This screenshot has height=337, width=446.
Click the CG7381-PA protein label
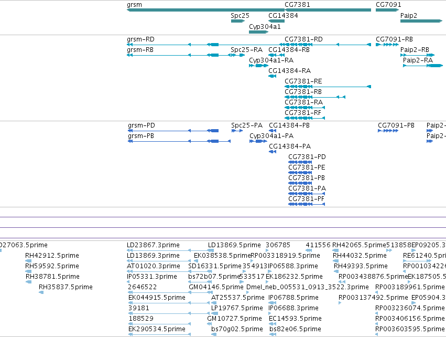[x=307, y=189]
